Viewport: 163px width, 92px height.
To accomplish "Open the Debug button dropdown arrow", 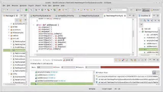I will (x=39, y=10).
